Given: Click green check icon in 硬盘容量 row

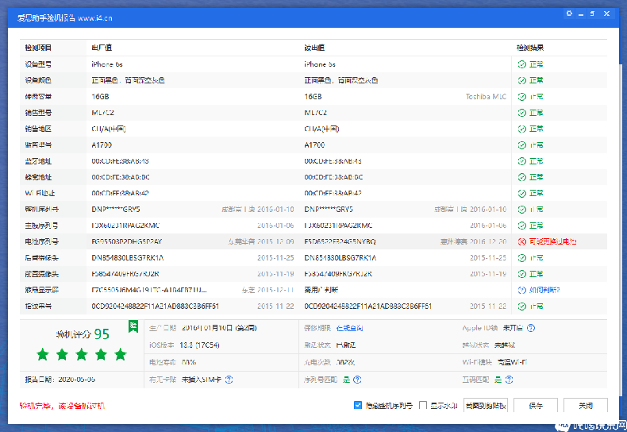Looking at the screenshot, I should coord(521,96).
